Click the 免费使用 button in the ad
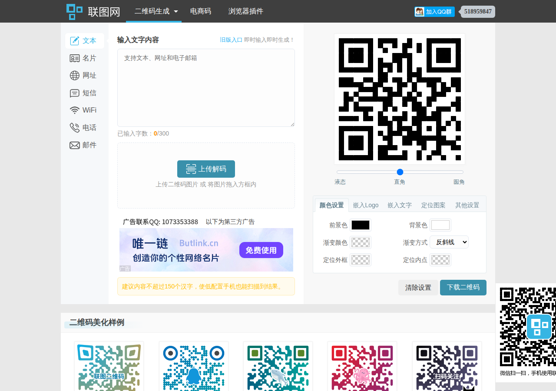Screen dimensions: 556x391 point(261,250)
